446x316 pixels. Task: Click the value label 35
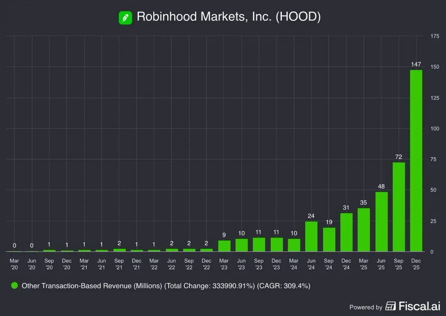(364, 203)
